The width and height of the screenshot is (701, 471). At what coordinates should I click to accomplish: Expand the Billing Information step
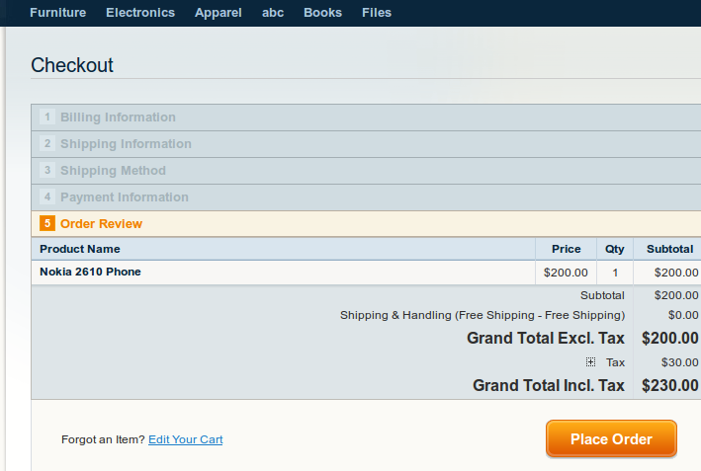click(x=366, y=118)
